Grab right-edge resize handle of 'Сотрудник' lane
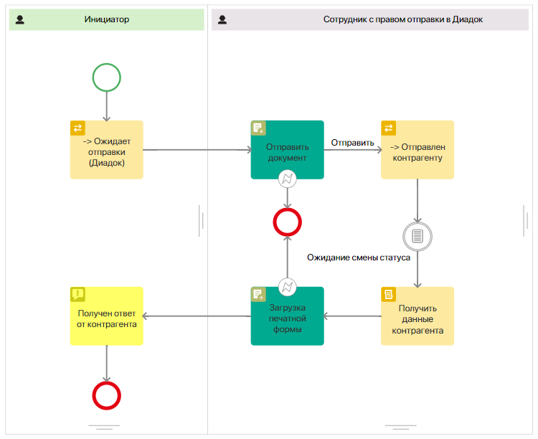 point(526,221)
